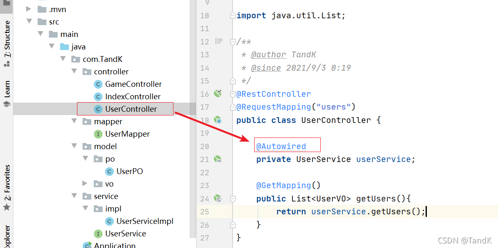Screen dimensions: 498x248
Task: Collapse the src folder
Action: coord(30,22)
